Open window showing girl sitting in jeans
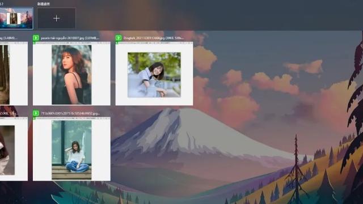 pyautogui.click(x=71, y=149)
